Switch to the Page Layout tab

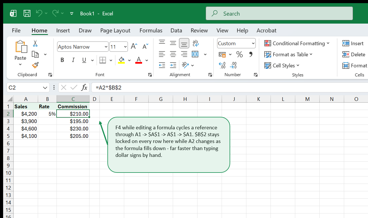point(115,30)
